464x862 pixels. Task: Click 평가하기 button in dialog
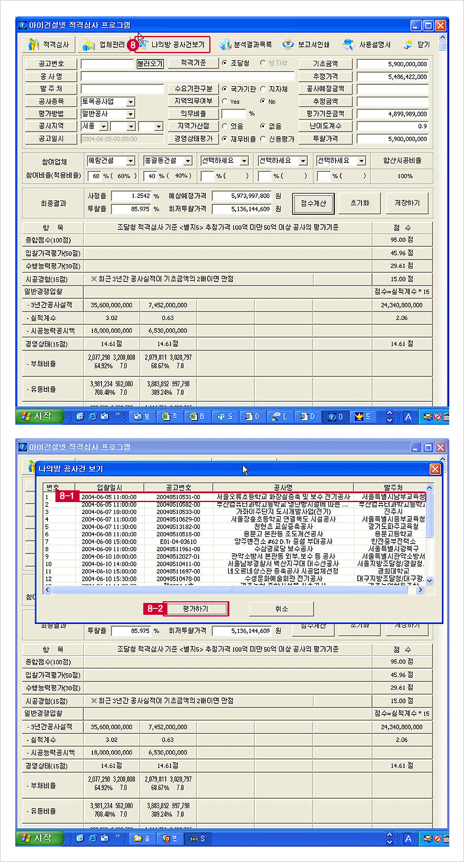click(195, 608)
